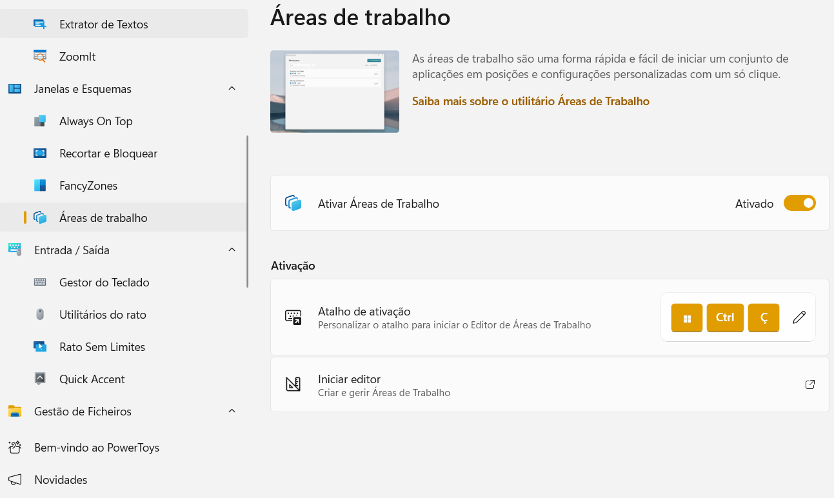
Task: Click the sidebar vertical scrollbar
Action: click(x=247, y=211)
